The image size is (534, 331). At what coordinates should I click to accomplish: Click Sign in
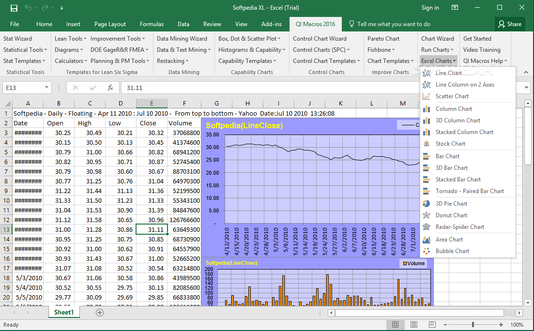click(x=430, y=8)
